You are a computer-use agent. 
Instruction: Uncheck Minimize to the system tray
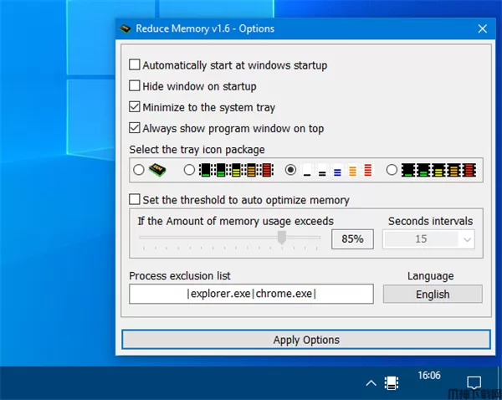pyautogui.click(x=135, y=107)
